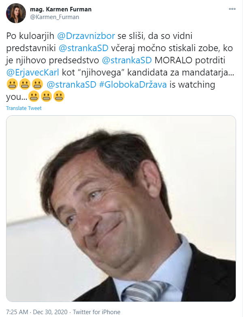The image size is (243, 317).
Task: Open the 7:25 AM timestamp link
Action: 17,312
